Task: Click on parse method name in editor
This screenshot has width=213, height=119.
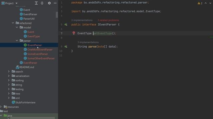Action: (x=92, y=47)
